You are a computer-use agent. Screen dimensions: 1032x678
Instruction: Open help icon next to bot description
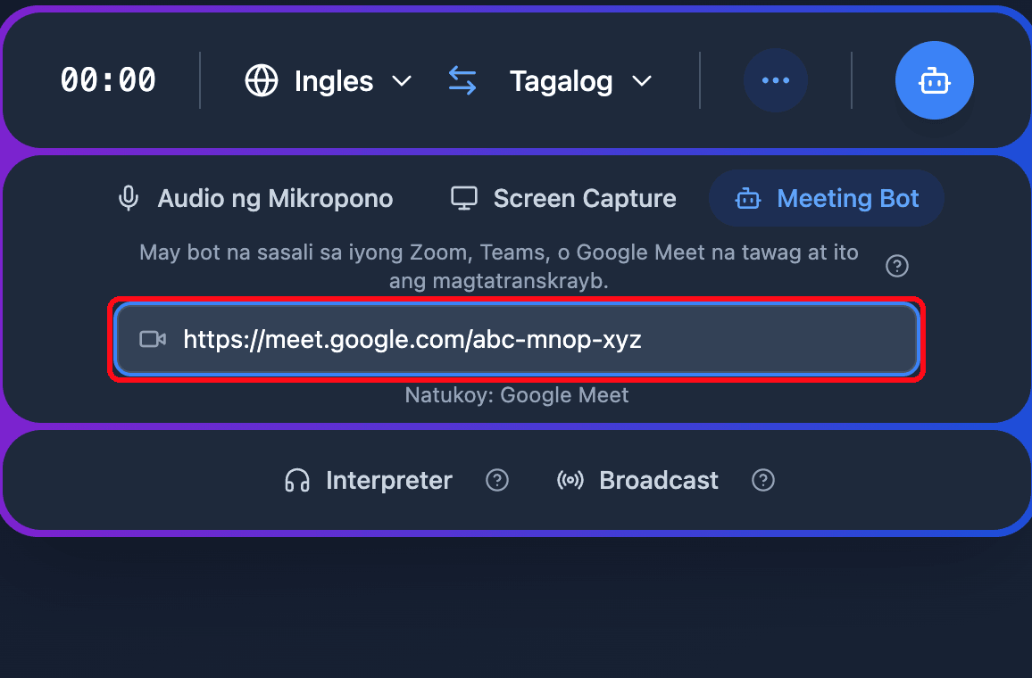point(896,266)
